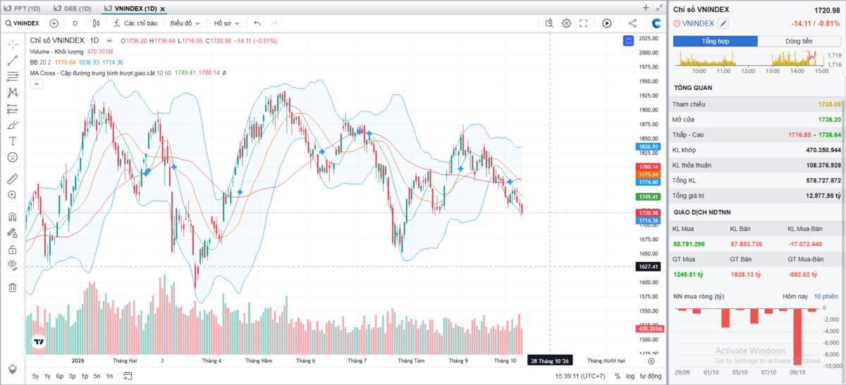The width and height of the screenshot is (846, 385).
Task: Activate the zoom in tool
Action: 12,195
